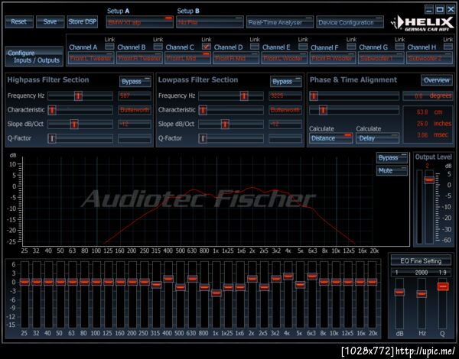459x359 pixels.
Task: Click the Reset button
Action: pyautogui.click(x=19, y=22)
